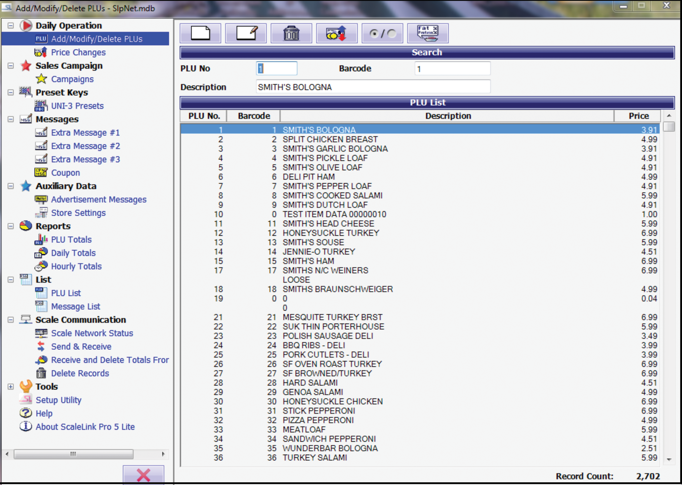Collapse the Scale Communication section
Screen dimensions: 682x485
11,320
